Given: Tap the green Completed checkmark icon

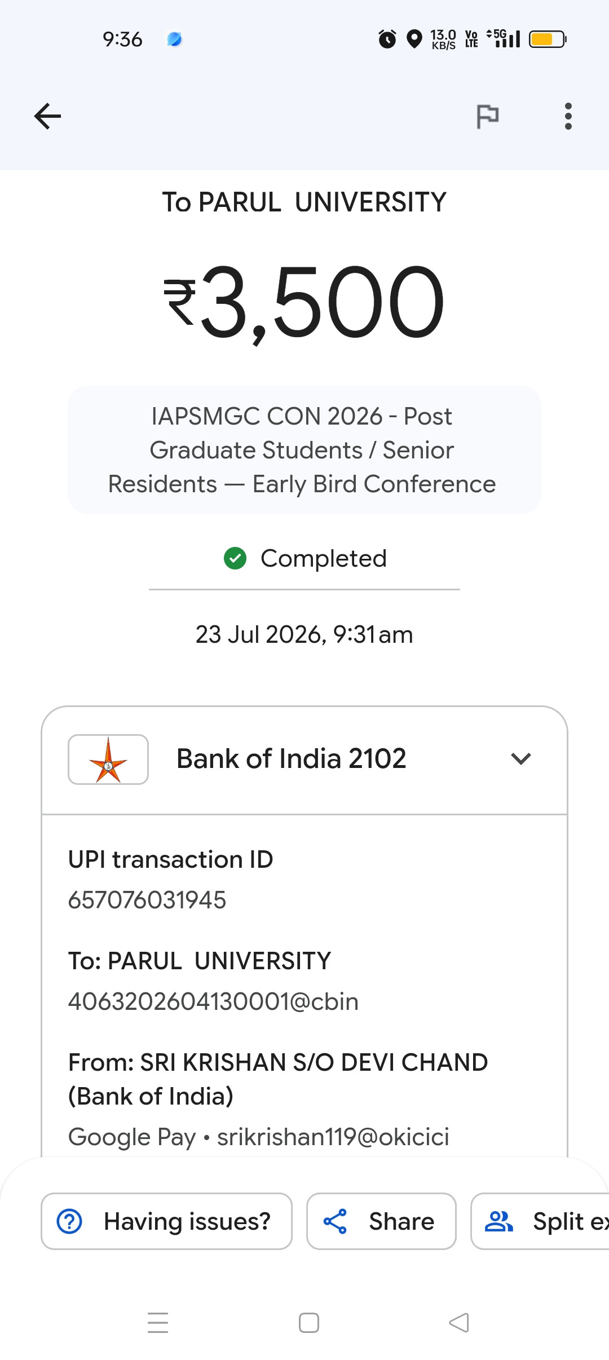Looking at the screenshot, I should coord(235,558).
